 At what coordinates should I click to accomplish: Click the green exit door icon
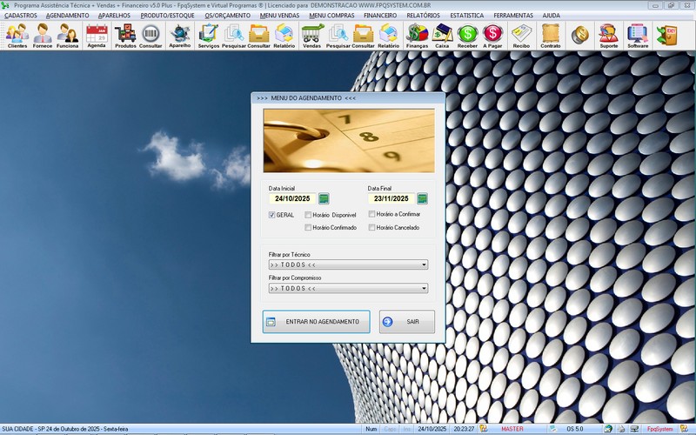[667, 35]
